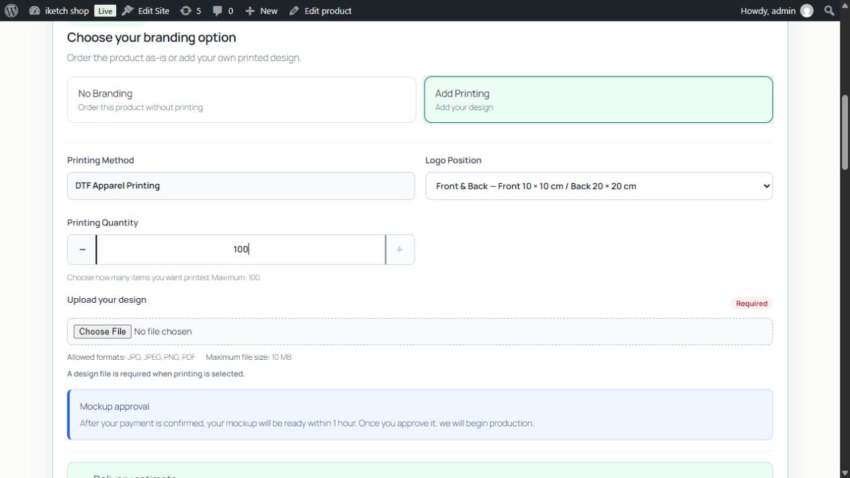Click the plus icon beside New
Image resolution: width=850 pixels, height=478 pixels.
point(250,11)
